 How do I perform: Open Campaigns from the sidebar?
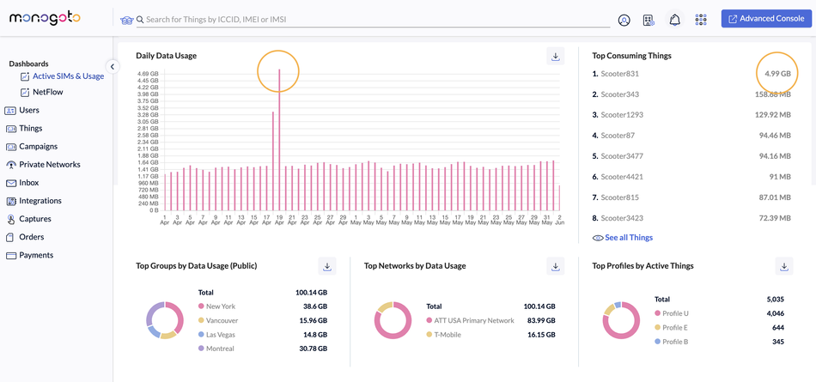click(38, 147)
